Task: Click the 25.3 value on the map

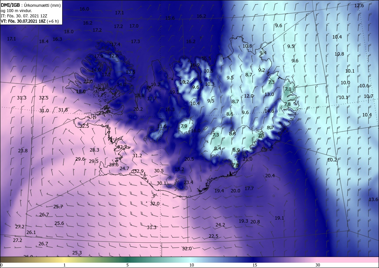Action: click(x=77, y=253)
